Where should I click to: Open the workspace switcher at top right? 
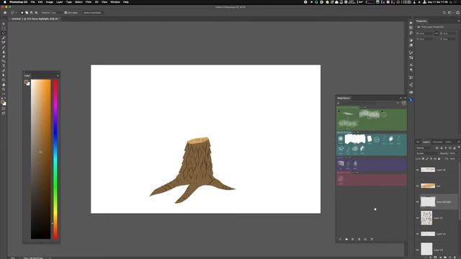(x=451, y=13)
